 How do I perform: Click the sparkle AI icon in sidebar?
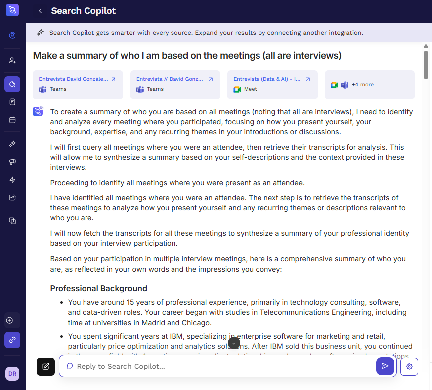tap(12, 144)
